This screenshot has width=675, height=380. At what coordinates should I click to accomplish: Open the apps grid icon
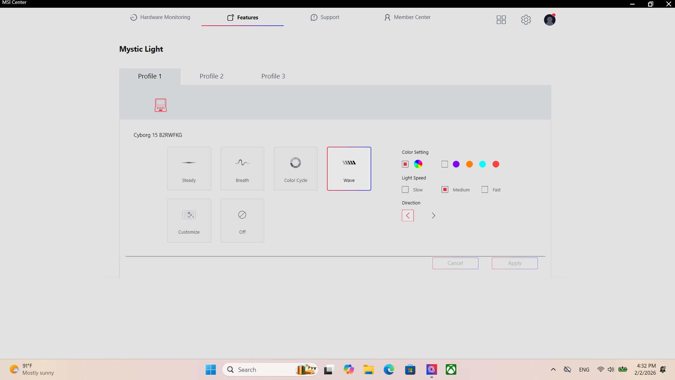tap(501, 20)
